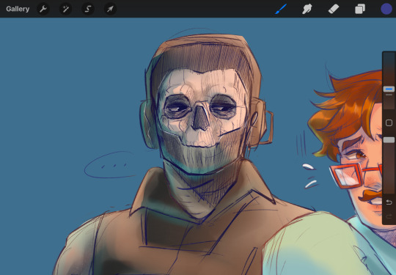Select the Brush tool
This screenshot has height=275, width=396.
point(281,9)
